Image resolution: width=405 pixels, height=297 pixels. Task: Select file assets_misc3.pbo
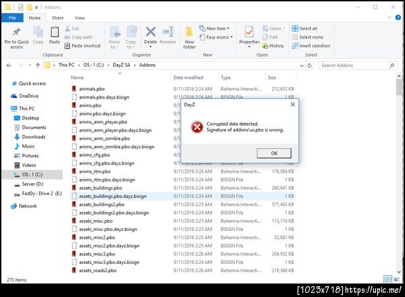pyautogui.click(x=97, y=254)
